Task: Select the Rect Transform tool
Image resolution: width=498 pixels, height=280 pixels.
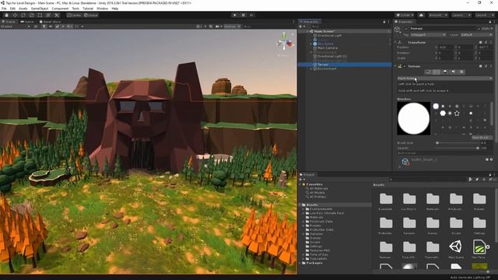Action: (40, 15)
